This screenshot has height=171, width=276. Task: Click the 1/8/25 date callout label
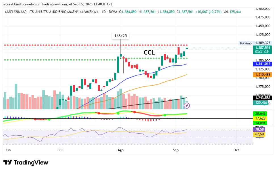point(121,36)
